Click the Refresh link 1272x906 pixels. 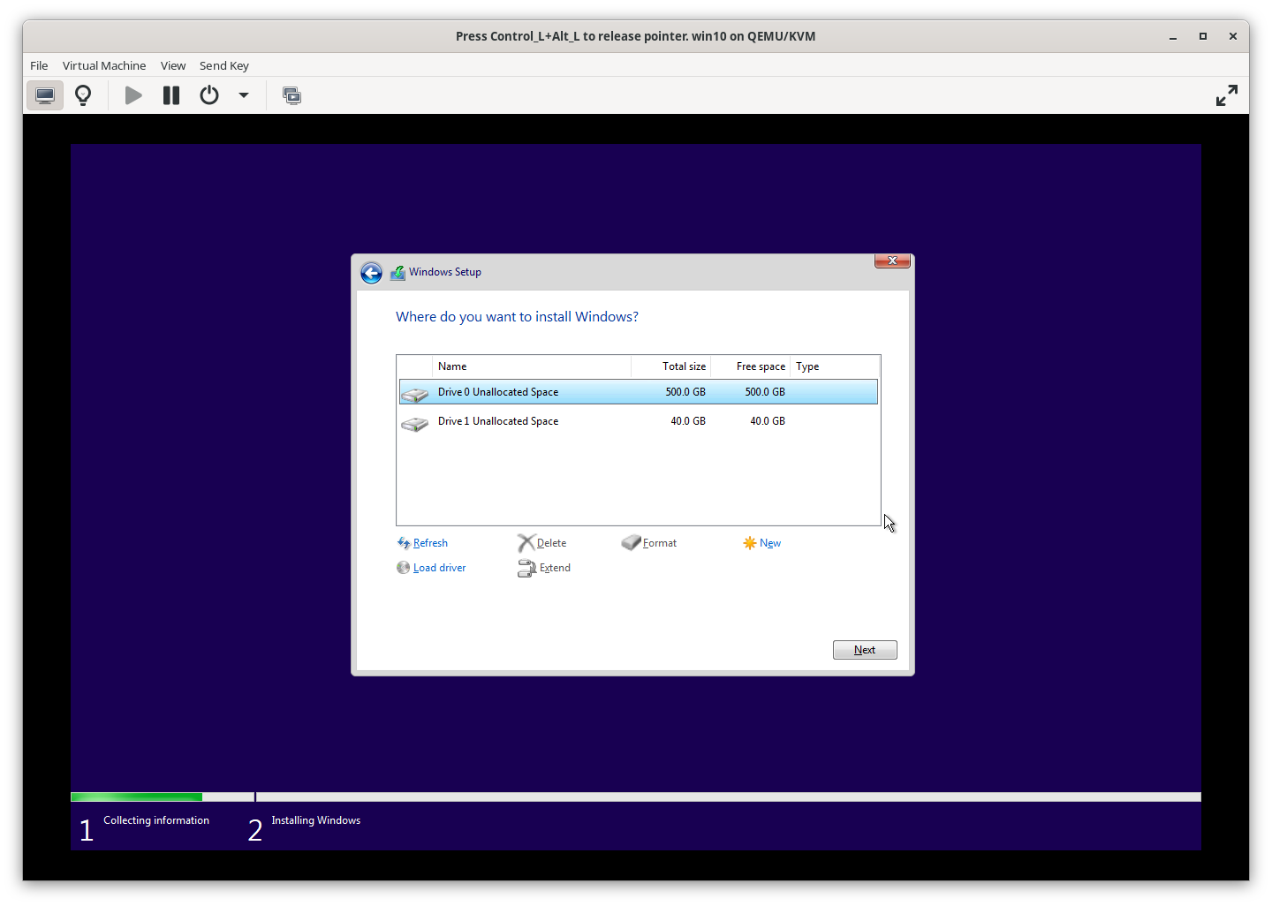coord(430,543)
